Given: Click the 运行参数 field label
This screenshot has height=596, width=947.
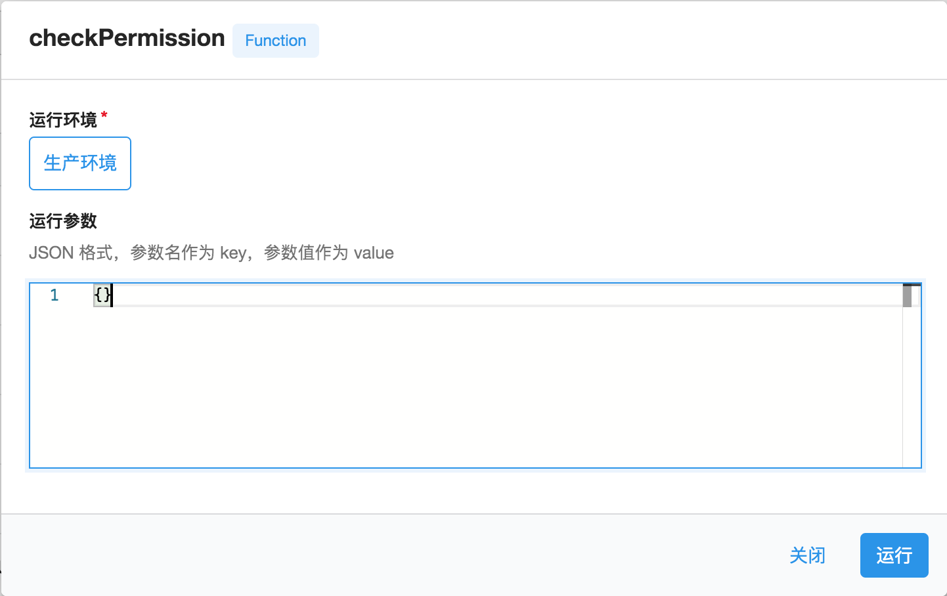Looking at the screenshot, I should click(x=63, y=221).
